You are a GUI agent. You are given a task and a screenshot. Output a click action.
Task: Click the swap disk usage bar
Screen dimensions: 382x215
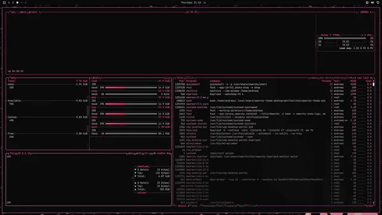coord(131,94)
